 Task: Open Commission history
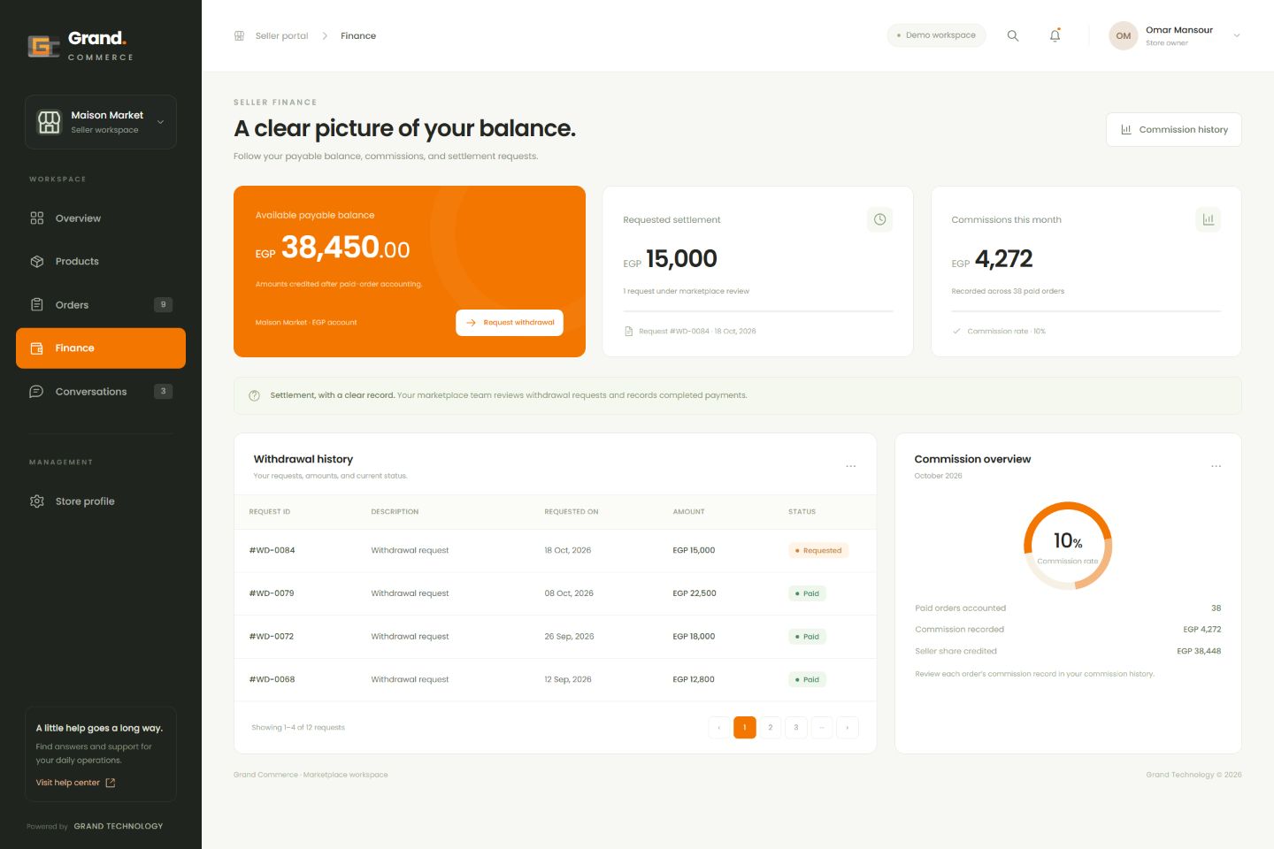1173,129
